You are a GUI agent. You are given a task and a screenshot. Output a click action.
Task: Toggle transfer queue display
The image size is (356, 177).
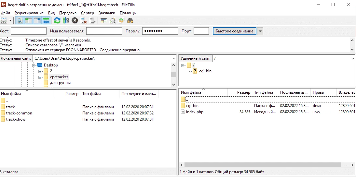[46, 20]
